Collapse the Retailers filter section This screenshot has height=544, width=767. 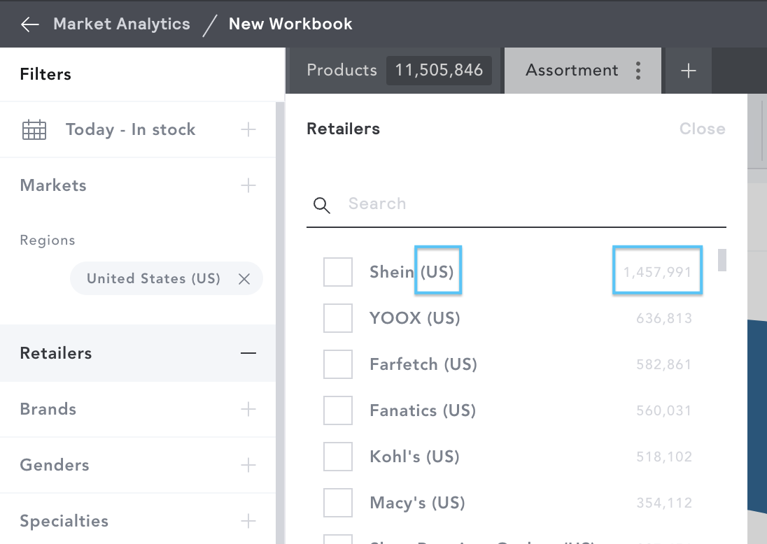[x=248, y=353]
